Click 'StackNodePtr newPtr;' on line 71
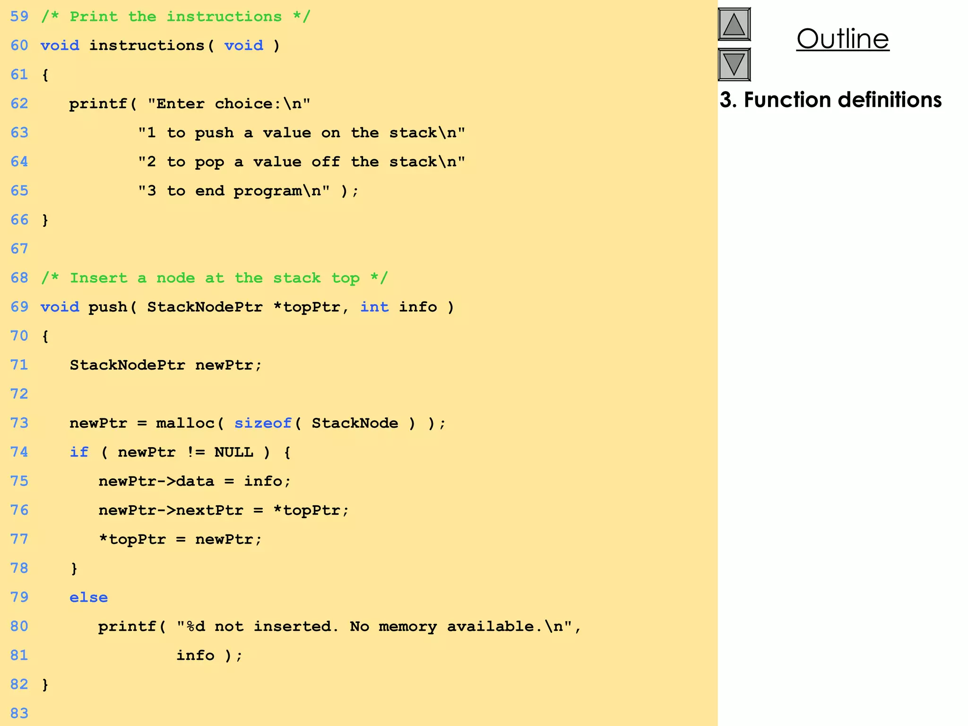This screenshot has height=726, width=968. click(x=165, y=365)
